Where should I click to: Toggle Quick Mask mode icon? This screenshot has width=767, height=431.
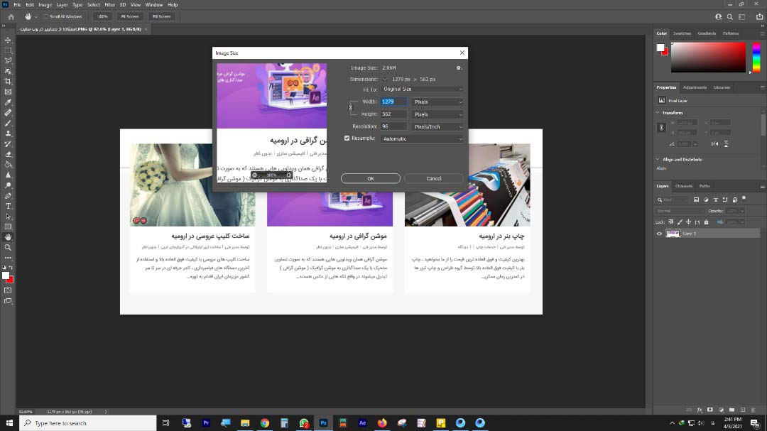click(8, 290)
